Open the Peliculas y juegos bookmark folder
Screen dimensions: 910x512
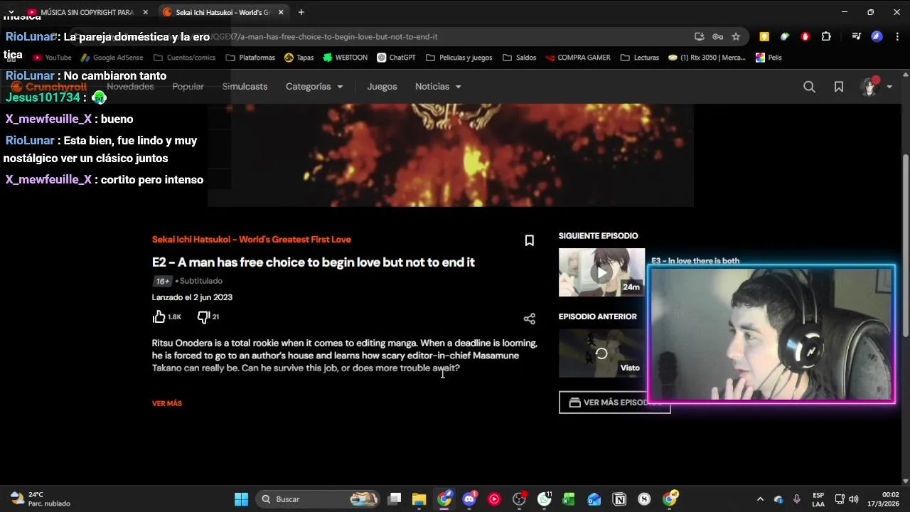tap(459, 58)
